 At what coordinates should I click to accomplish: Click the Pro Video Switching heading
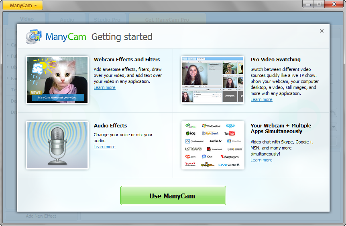tap(276, 59)
